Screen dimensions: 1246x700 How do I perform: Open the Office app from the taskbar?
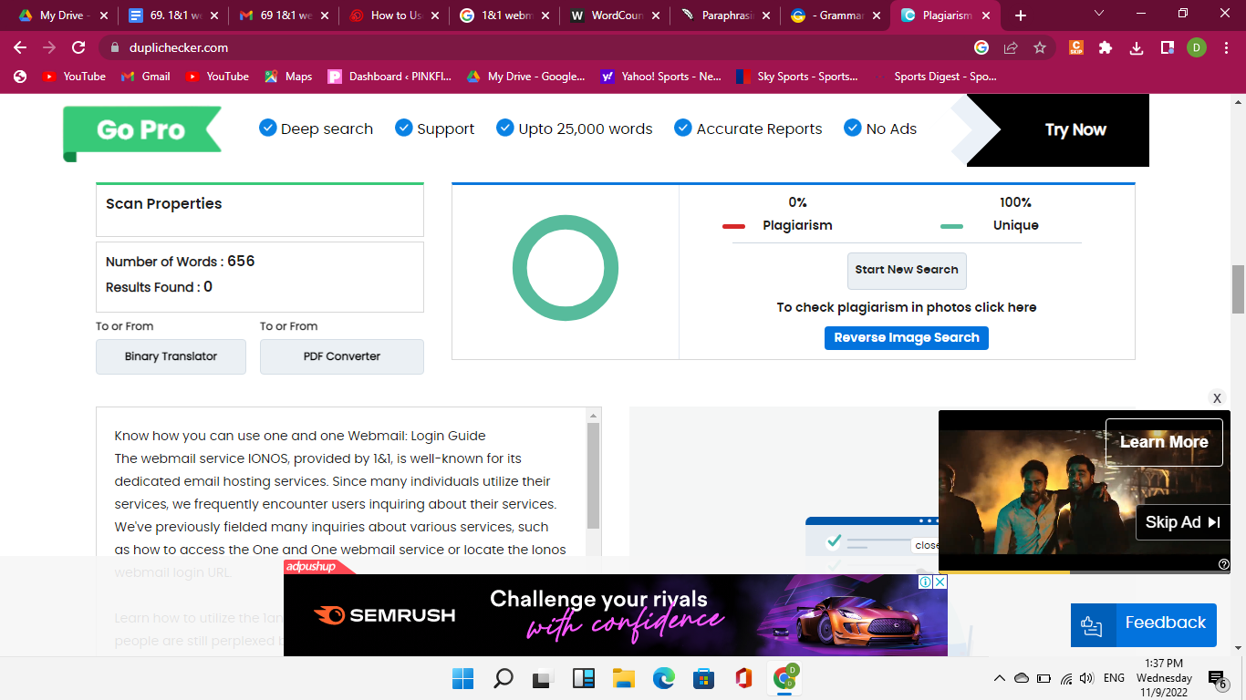(x=743, y=678)
